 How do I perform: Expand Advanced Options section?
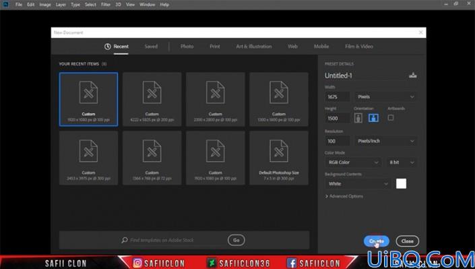click(x=344, y=196)
